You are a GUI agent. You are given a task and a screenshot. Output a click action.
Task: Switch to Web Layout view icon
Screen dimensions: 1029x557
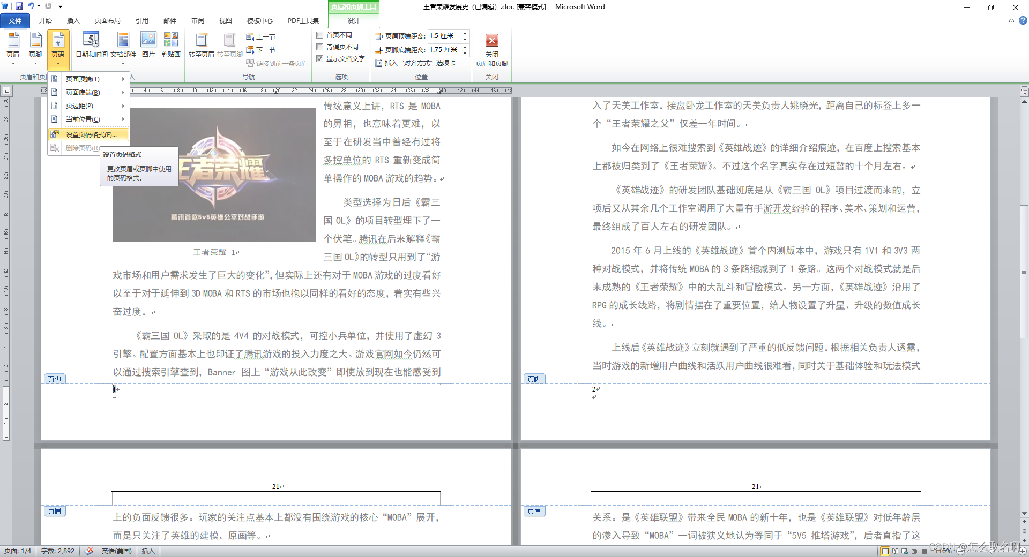coord(905,551)
